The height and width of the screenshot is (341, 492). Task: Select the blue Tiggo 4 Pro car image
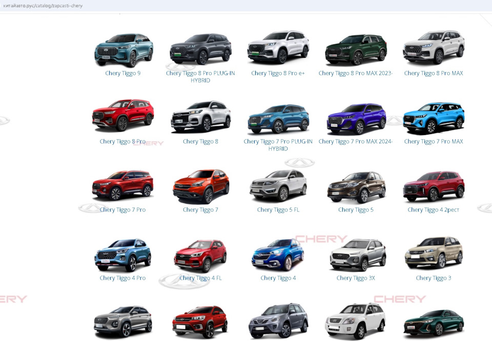[x=123, y=255]
